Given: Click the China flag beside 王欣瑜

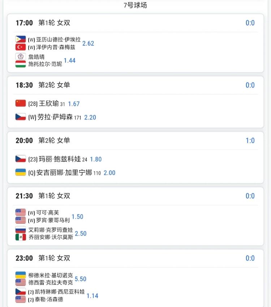Looking at the screenshot, I should (x=21, y=103).
